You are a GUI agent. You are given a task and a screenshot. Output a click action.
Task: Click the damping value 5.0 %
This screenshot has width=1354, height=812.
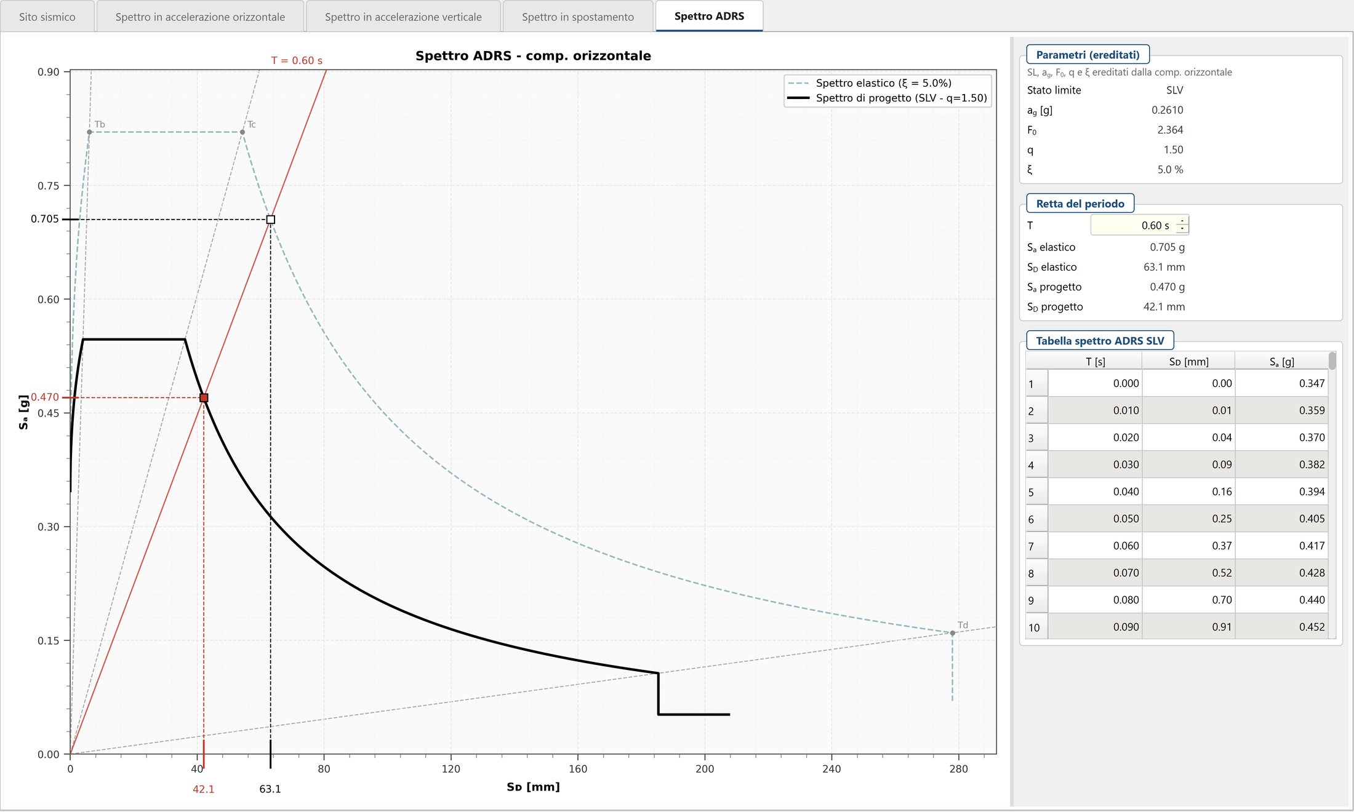(1170, 169)
